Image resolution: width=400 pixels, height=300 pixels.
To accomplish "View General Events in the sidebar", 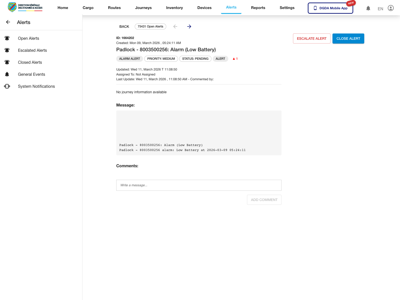I will (x=31, y=74).
